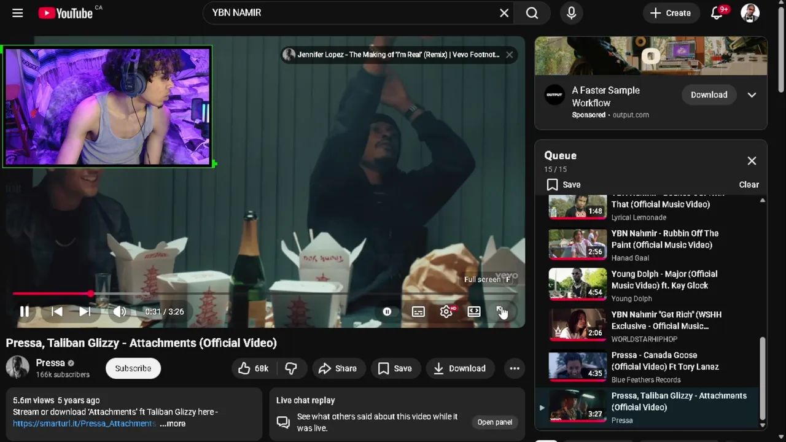Clear the search box with X
Image resolution: width=786 pixels, height=442 pixels.
[504, 13]
